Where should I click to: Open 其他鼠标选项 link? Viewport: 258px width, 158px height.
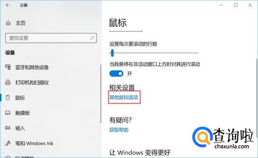coord(124,97)
